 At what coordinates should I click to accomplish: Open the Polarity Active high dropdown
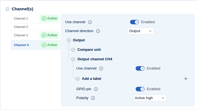pos(150,98)
